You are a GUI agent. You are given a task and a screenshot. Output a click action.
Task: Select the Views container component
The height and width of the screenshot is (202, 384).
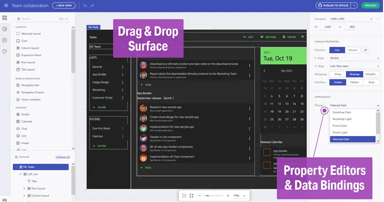(28, 99)
